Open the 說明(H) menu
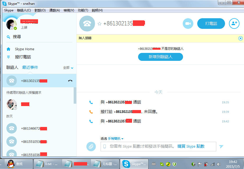Viewport: 244px width, 169px height. tap(97, 10)
